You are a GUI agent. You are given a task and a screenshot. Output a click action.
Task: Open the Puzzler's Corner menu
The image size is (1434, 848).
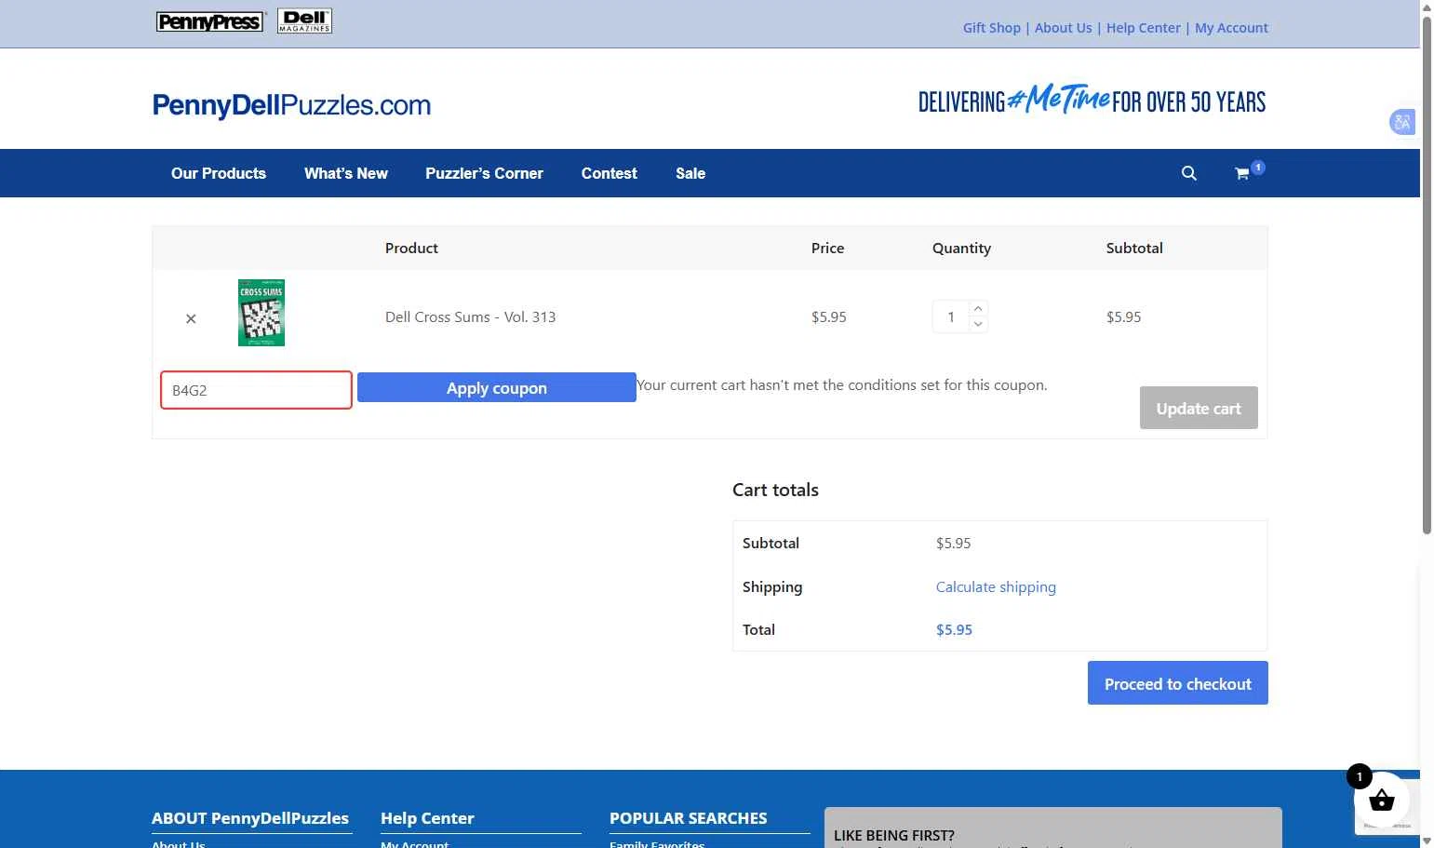[484, 173]
